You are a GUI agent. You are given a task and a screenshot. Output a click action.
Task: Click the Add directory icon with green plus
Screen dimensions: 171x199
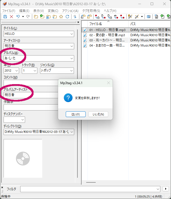(x=42, y=17)
